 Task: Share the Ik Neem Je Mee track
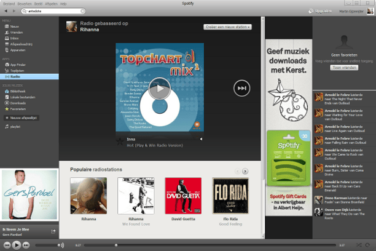pos(53,231)
